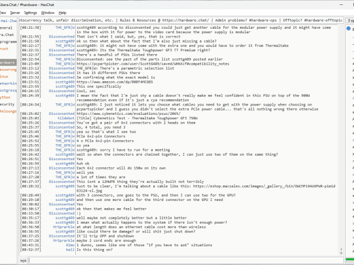Open the Help menu
Viewport: 354px width, 265px height.
(x=63, y=12)
